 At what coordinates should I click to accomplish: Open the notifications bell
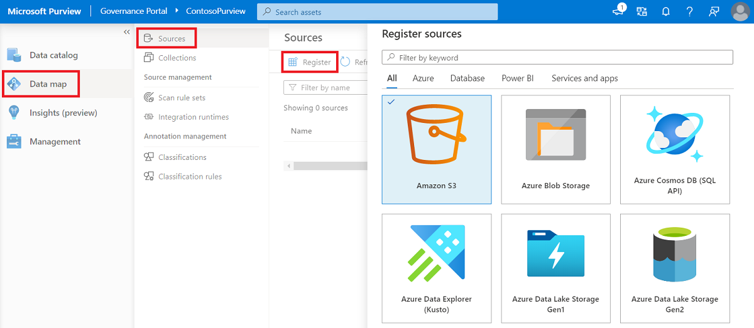[665, 11]
